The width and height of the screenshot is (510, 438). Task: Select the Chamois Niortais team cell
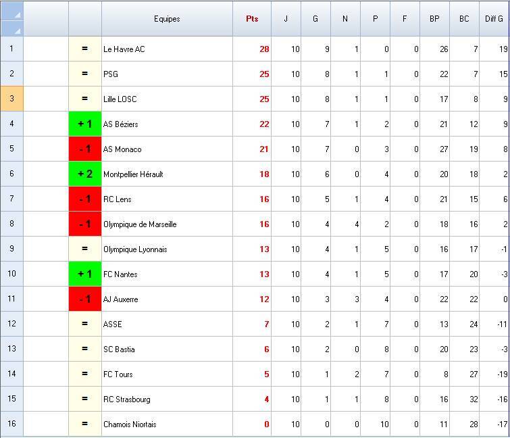tap(167, 424)
